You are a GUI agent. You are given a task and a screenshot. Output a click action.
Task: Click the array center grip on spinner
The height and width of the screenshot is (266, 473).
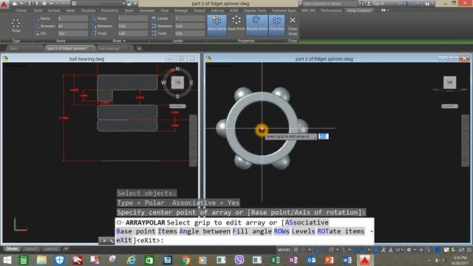[x=262, y=129]
